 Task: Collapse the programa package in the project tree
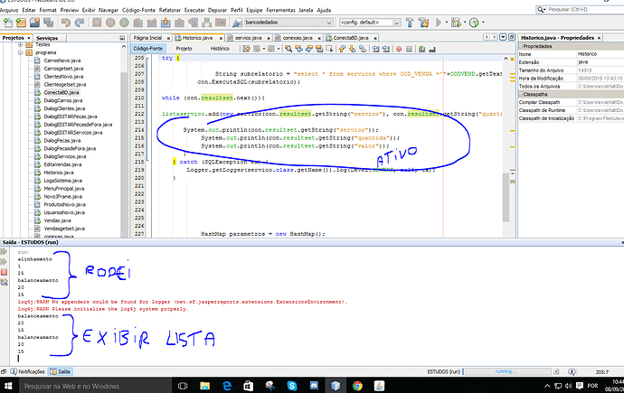pos(20,52)
